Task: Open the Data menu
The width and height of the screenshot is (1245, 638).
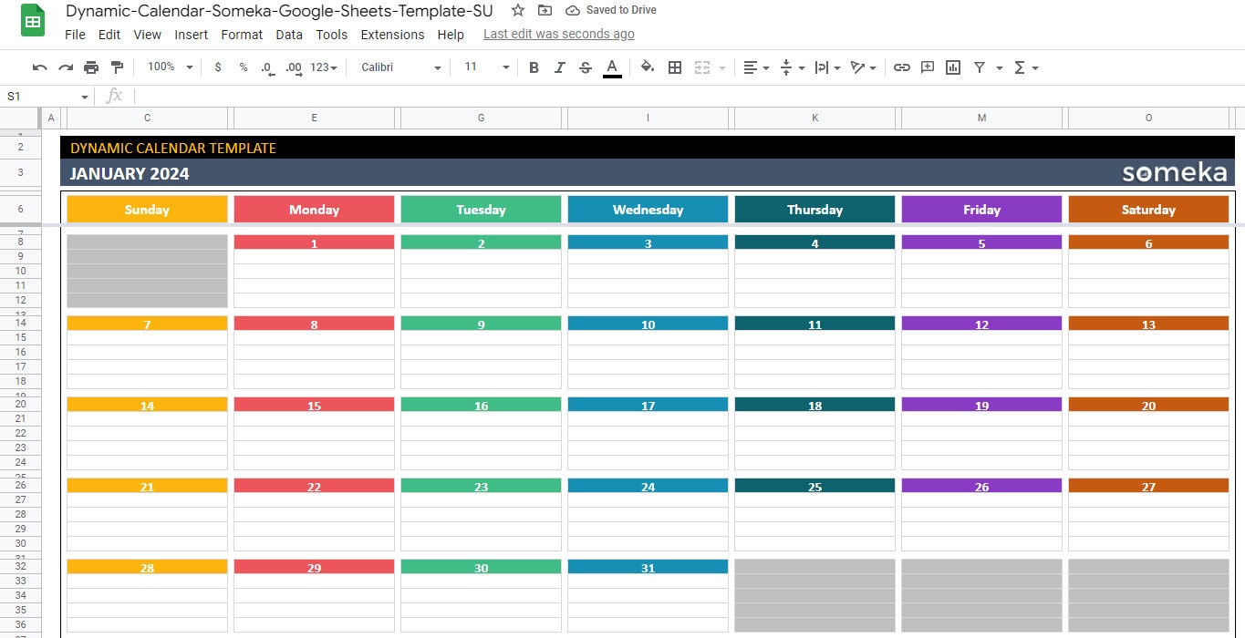Action: click(289, 35)
